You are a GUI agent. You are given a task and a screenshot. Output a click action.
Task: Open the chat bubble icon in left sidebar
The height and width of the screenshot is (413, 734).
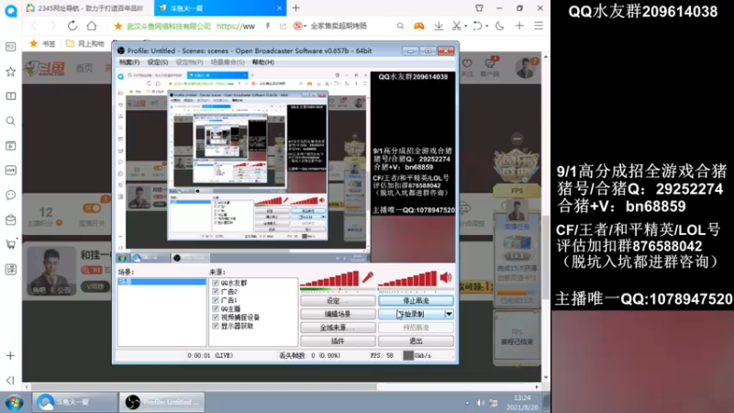point(10,195)
